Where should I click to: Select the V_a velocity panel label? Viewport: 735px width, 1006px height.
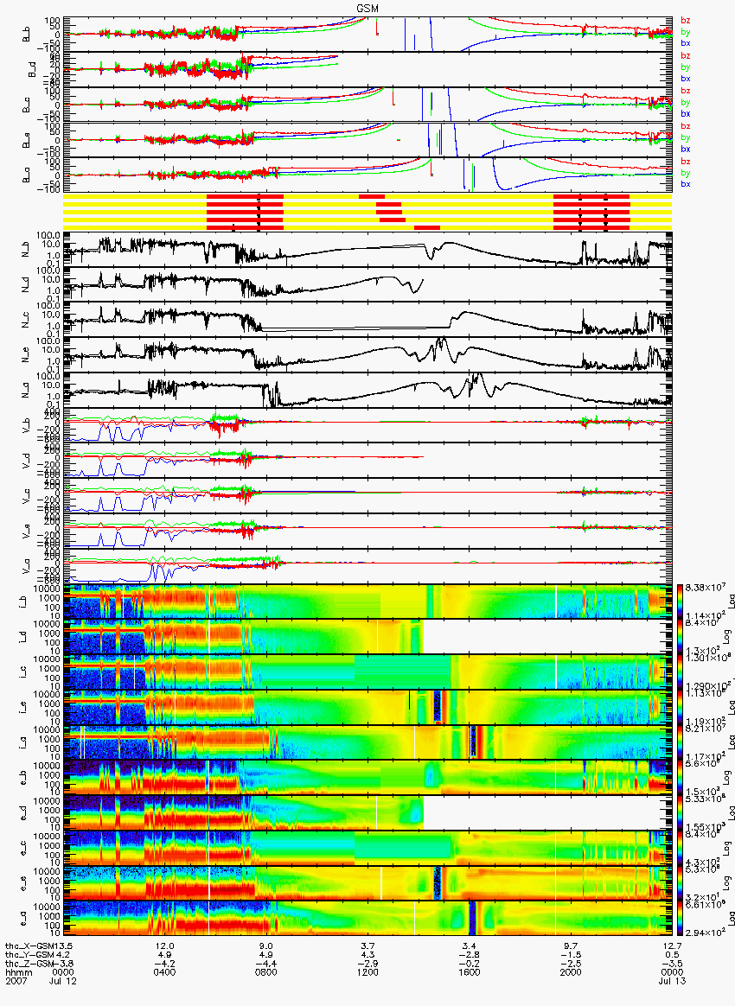coord(26,566)
